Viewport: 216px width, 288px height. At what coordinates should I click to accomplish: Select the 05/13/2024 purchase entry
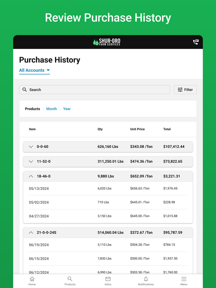click(x=108, y=188)
